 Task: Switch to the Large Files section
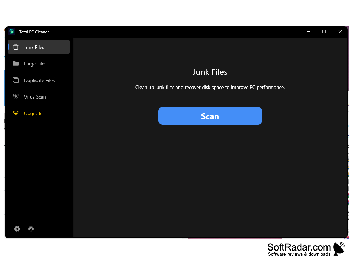pyautogui.click(x=39, y=63)
